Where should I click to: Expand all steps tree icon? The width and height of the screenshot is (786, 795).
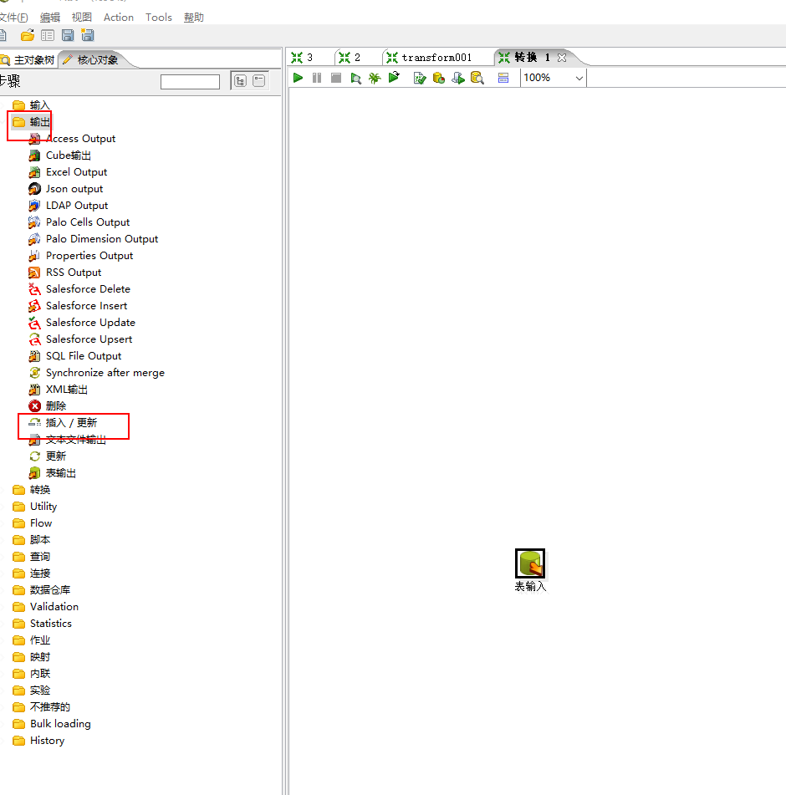(240, 80)
